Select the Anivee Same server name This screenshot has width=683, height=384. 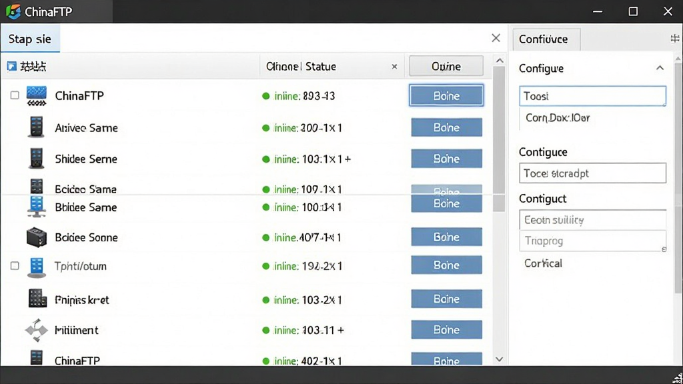(86, 127)
